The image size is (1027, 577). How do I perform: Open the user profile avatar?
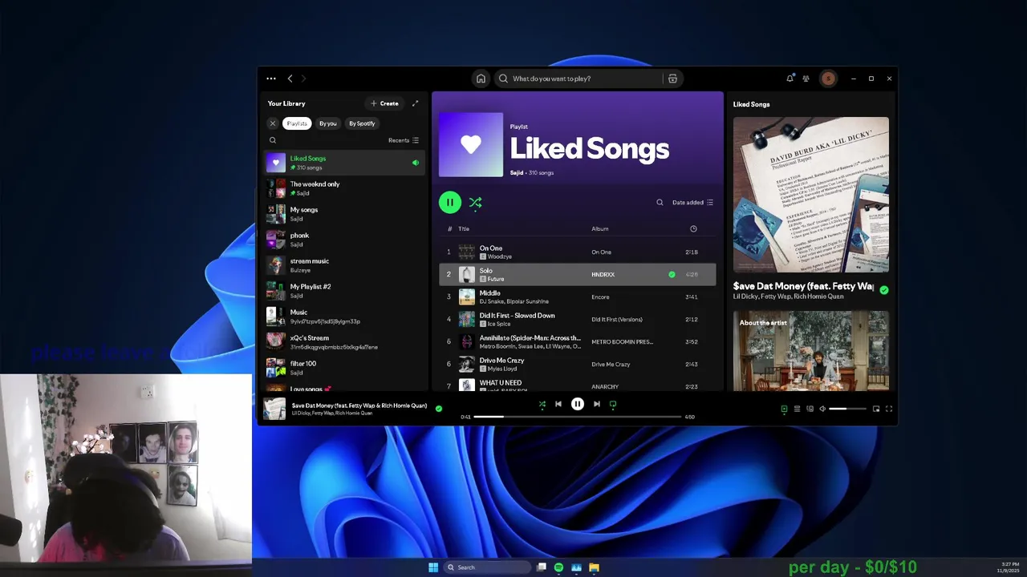coord(828,79)
